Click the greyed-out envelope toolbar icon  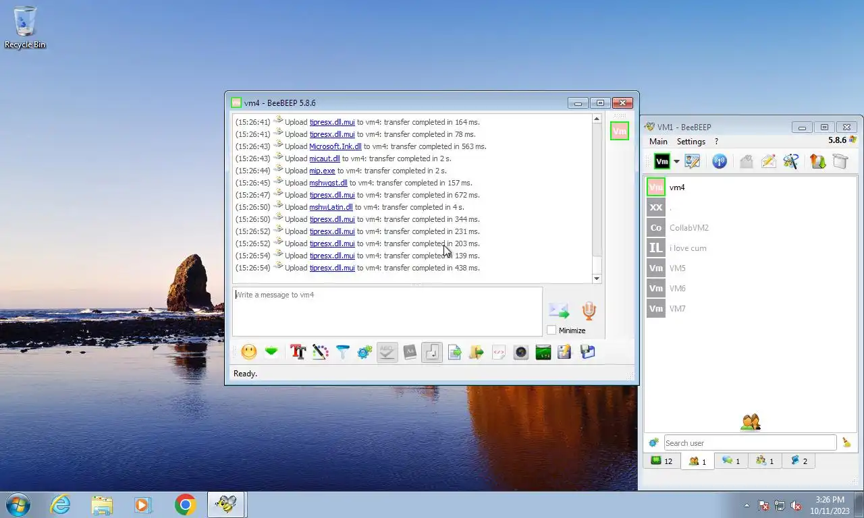point(746,161)
